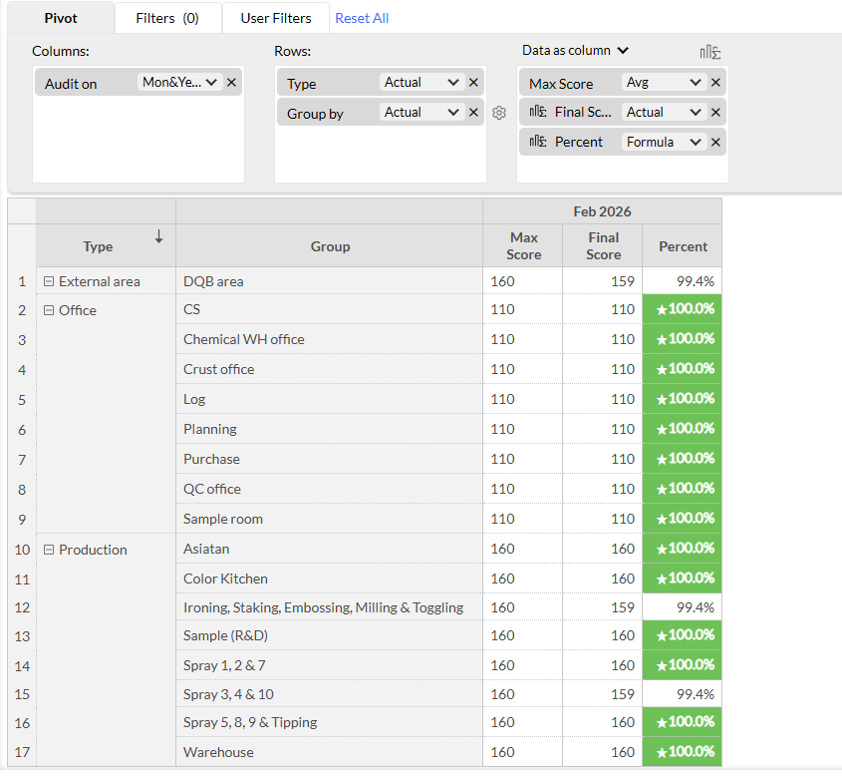Switch to the Filters (0) tab

click(166, 18)
